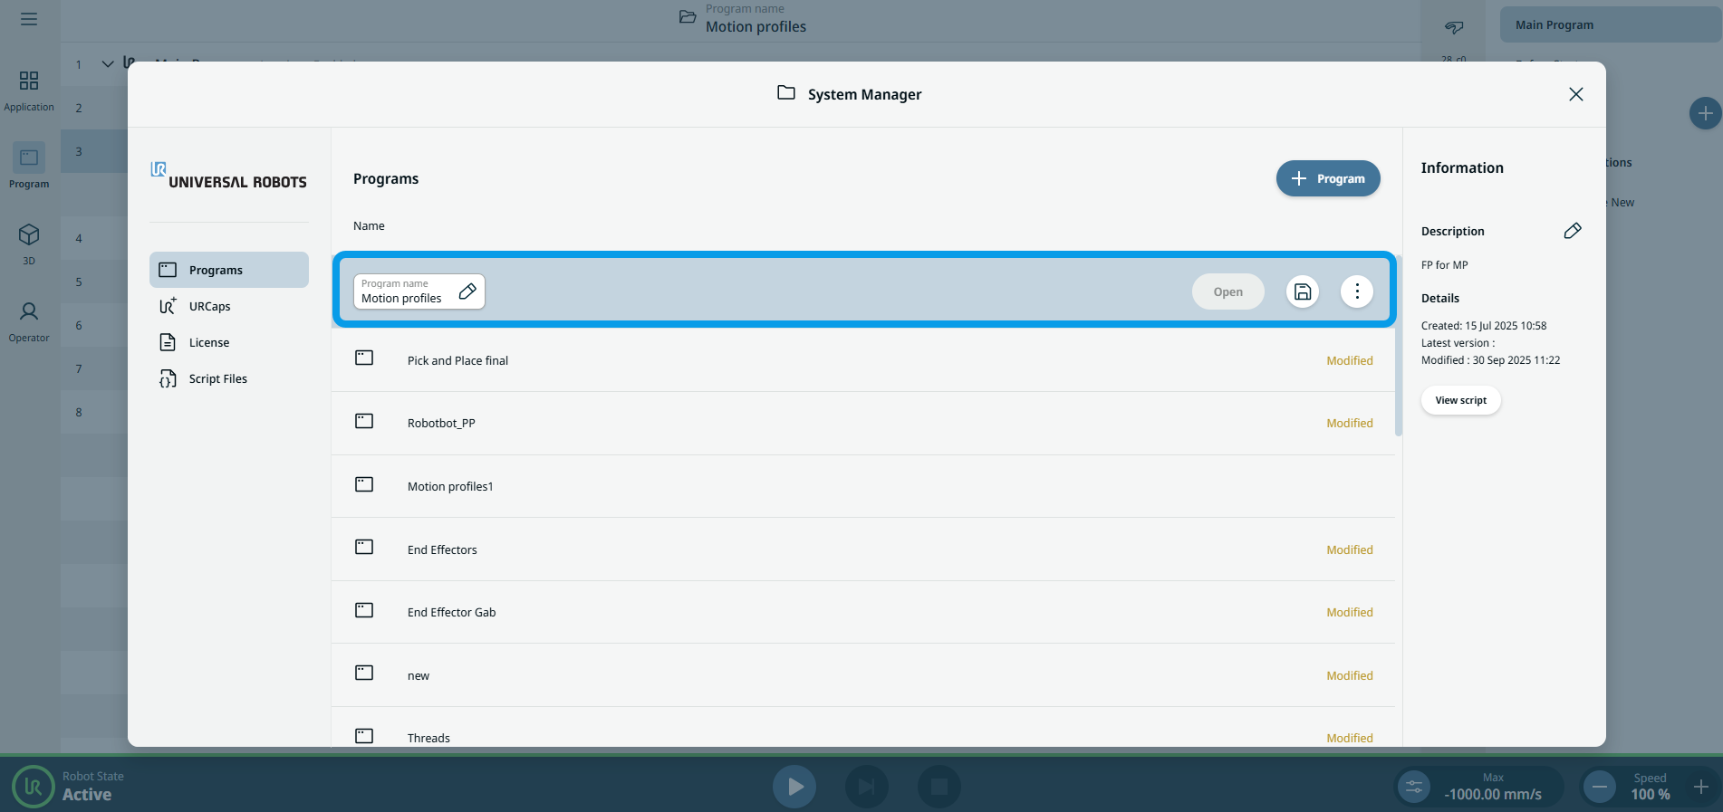This screenshot has width=1723, height=812.
Task: Open the URCaps section
Action: point(209,307)
